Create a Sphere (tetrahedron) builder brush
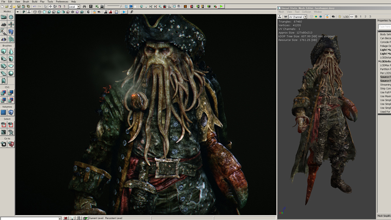Image resolution: width=391 pixels, height=220 pixels. point(11,73)
